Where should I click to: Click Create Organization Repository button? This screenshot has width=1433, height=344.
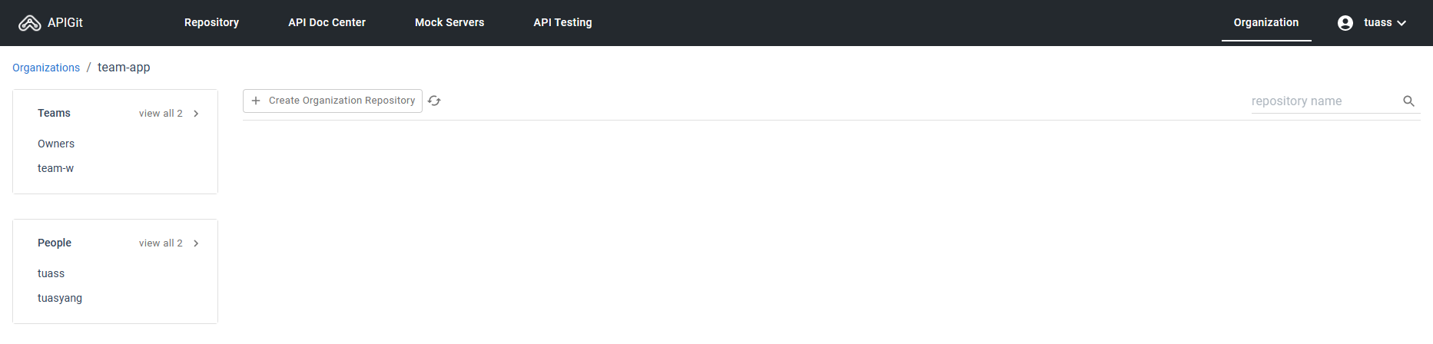(x=333, y=101)
